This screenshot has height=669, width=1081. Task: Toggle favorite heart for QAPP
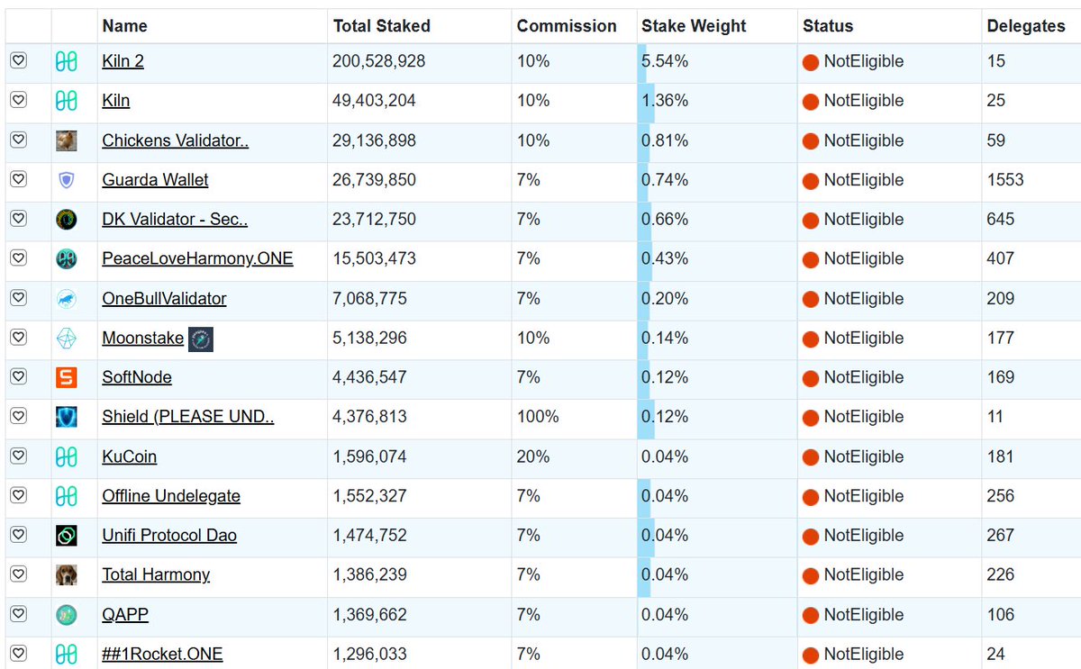[x=19, y=614]
